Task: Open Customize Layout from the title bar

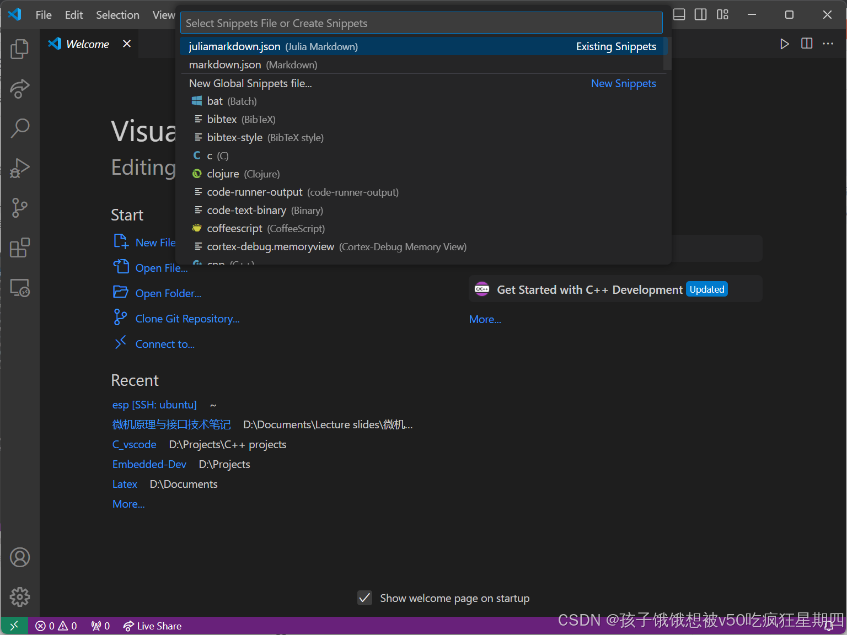Action: coord(722,15)
